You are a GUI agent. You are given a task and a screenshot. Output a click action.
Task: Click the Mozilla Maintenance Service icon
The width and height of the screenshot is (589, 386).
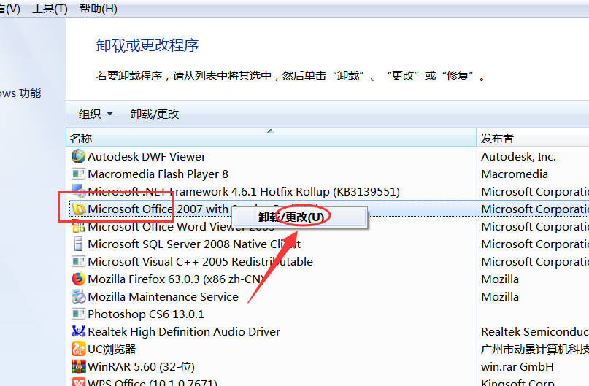(x=78, y=297)
